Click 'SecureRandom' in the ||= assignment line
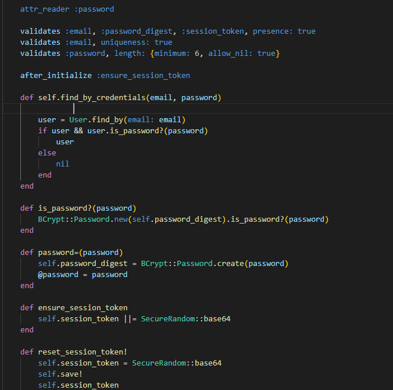 coord(167,318)
